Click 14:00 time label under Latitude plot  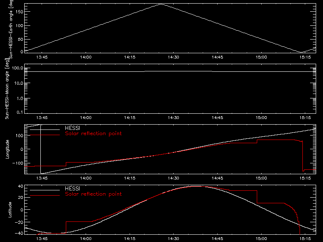[x=86, y=239]
